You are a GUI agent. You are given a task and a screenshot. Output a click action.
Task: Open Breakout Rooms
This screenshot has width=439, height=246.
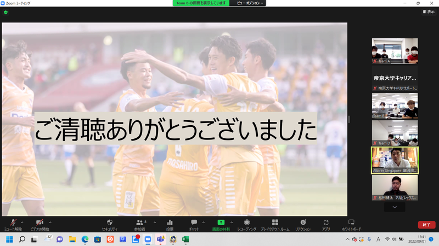click(x=275, y=224)
